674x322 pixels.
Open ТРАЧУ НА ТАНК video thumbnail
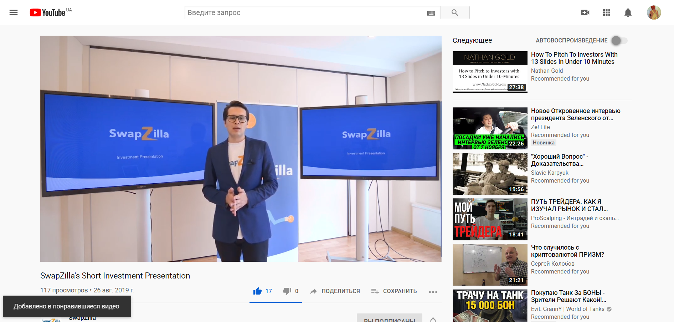(490, 306)
